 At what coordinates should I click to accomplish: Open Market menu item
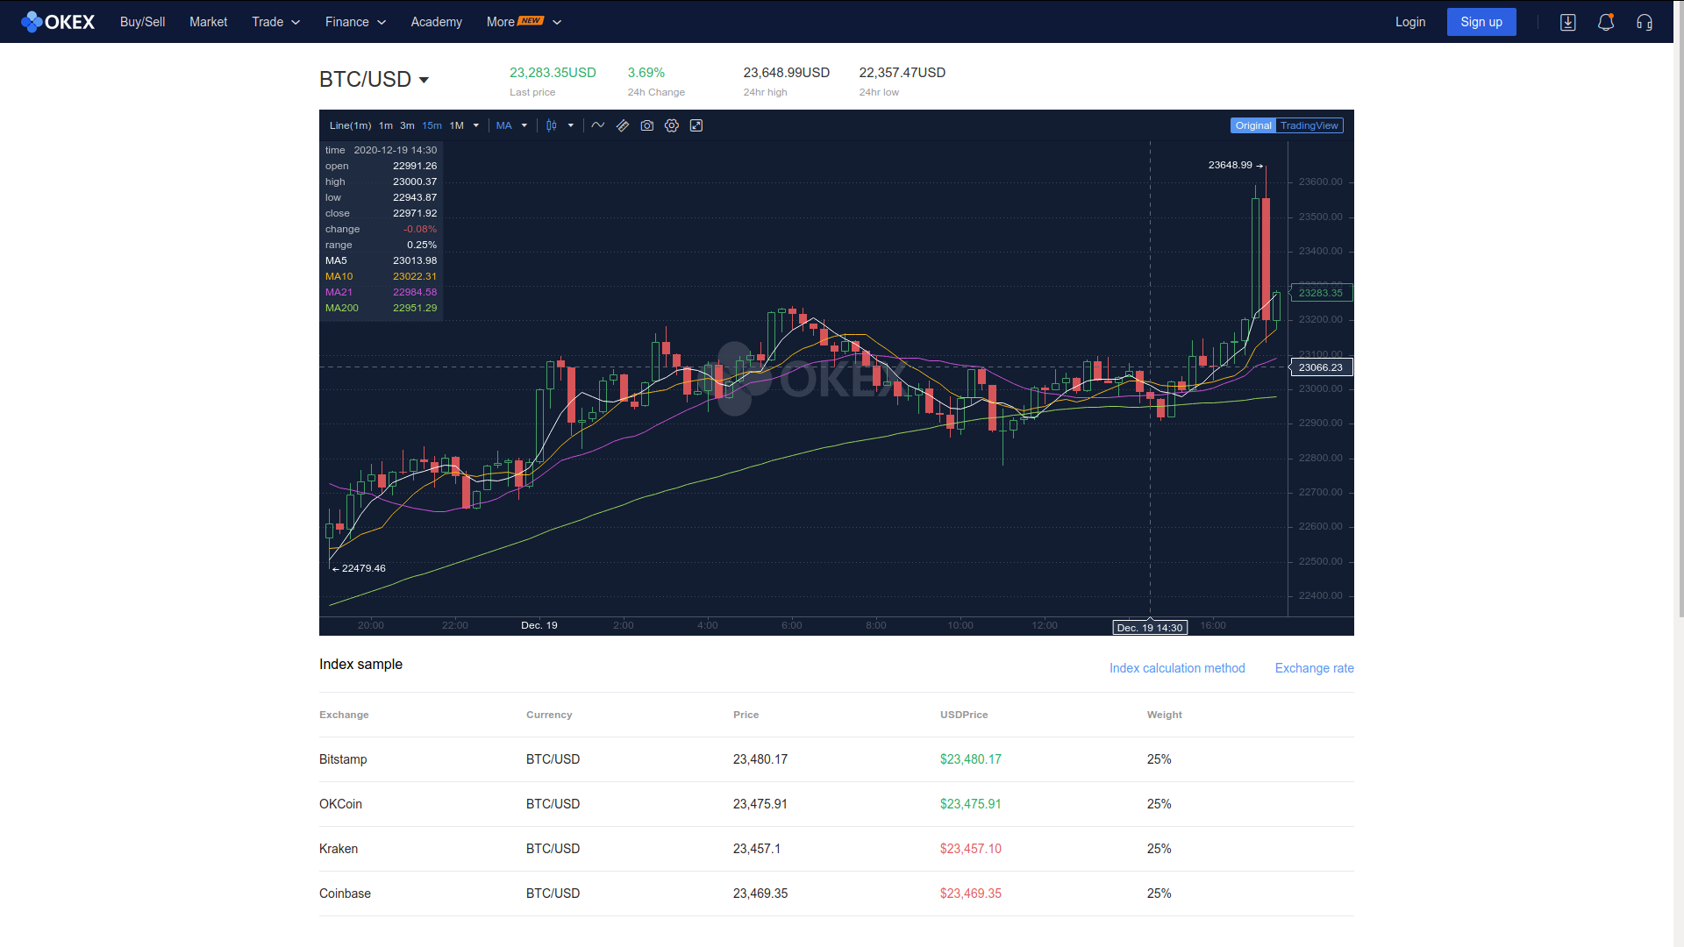[208, 22]
